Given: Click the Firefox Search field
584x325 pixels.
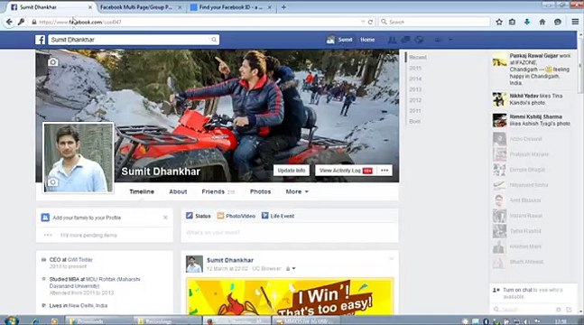Looking at the screenshot, I should pyautogui.click(x=434, y=22).
